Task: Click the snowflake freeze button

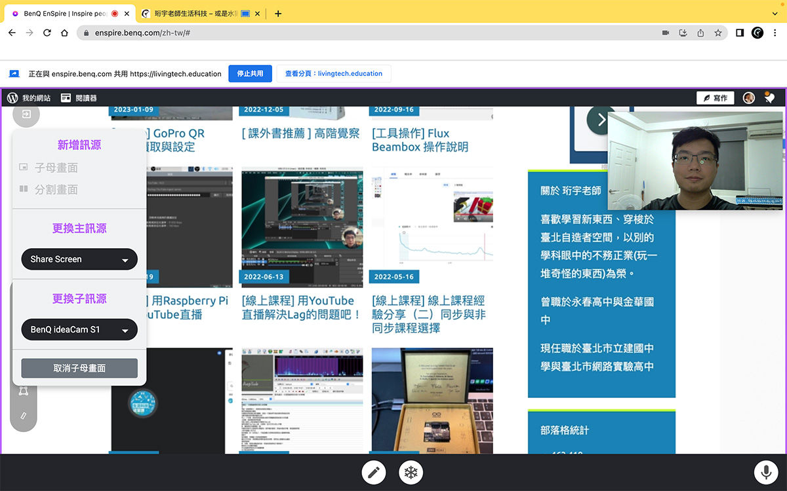Action: click(411, 473)
